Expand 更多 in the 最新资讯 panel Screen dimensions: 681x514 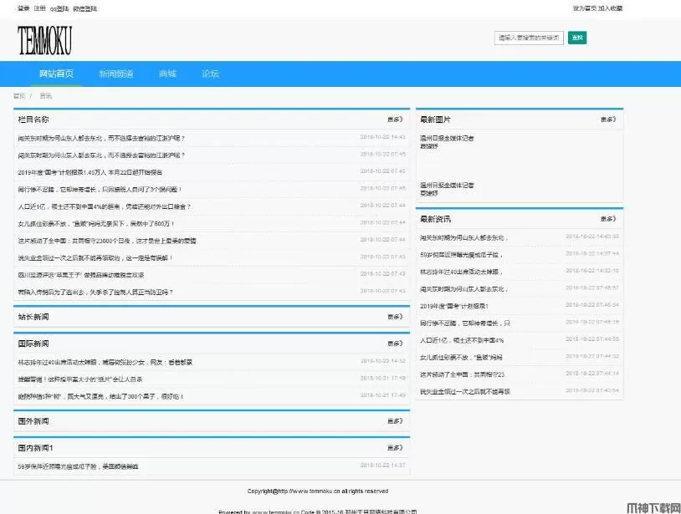tap(607, 219)
